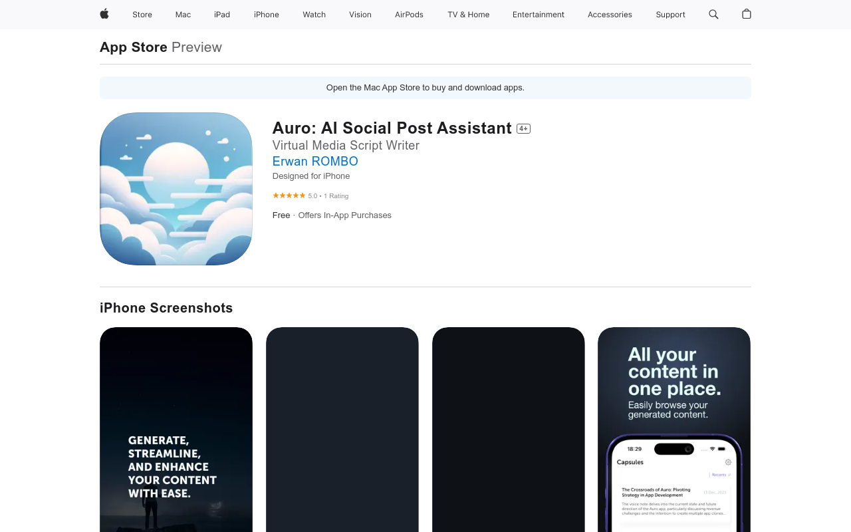View the 'Generate, Streamline' screenshot

[176, 430]
